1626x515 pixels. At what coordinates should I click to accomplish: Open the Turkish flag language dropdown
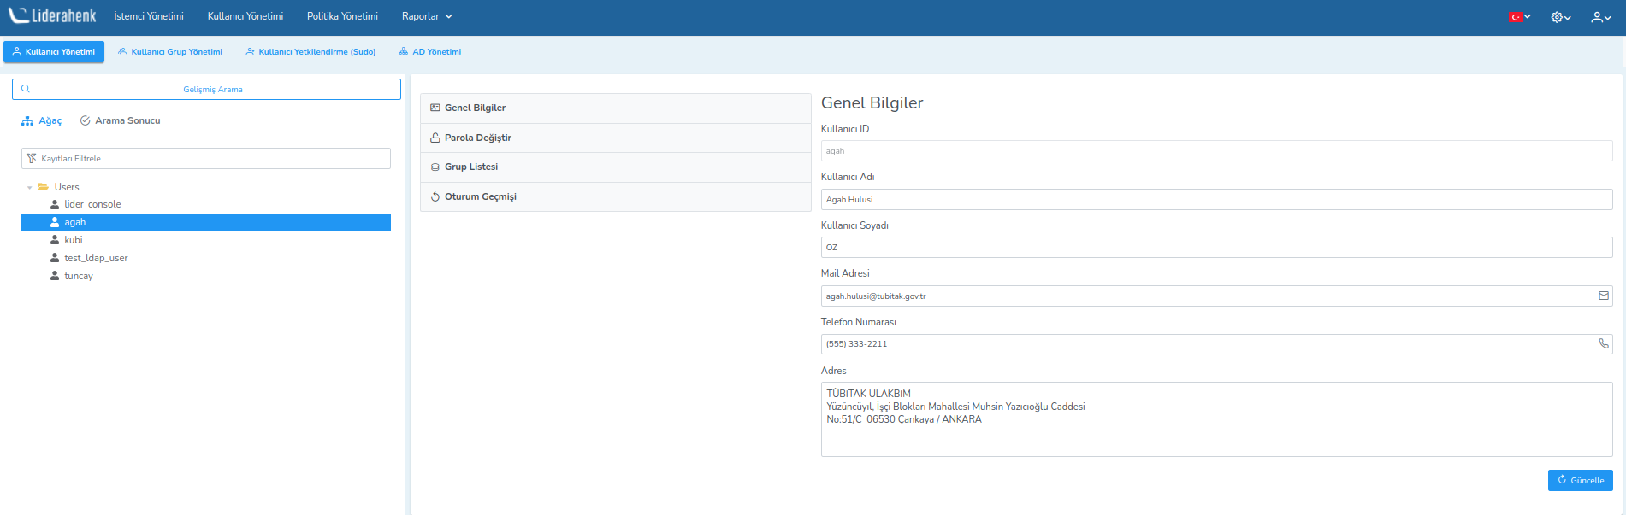[x=1519, y=16]
